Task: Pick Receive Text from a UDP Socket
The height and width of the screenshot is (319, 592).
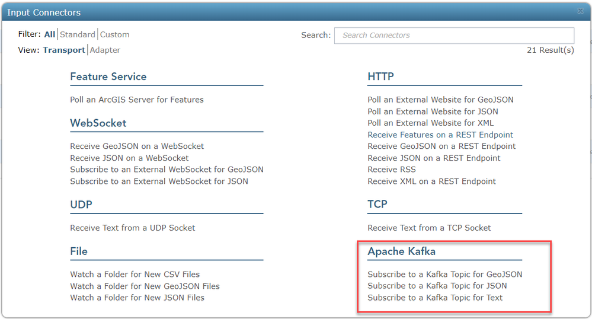Action: 132,228
